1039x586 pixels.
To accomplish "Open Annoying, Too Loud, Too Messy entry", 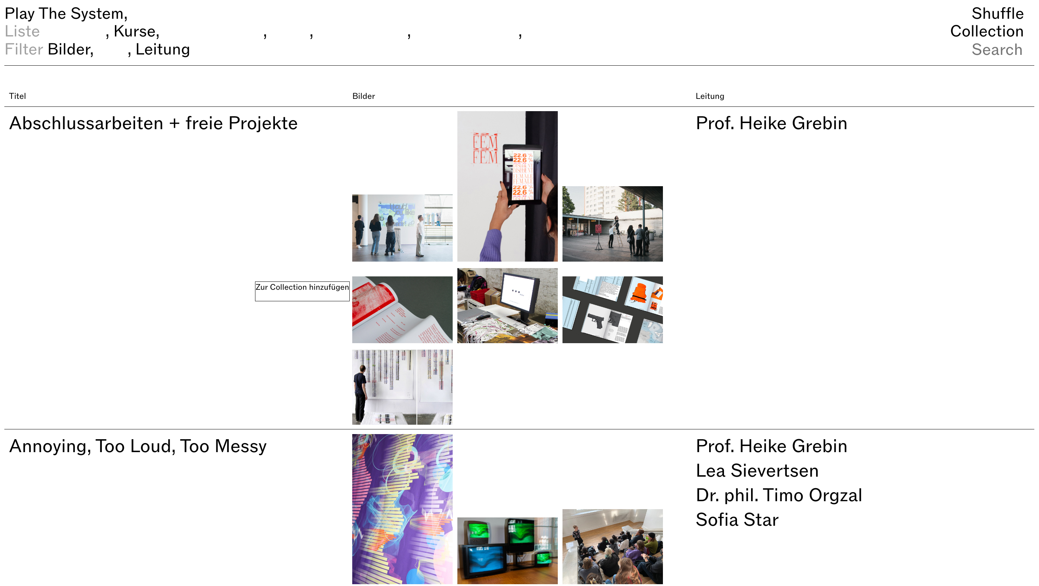I will [138, 446].
